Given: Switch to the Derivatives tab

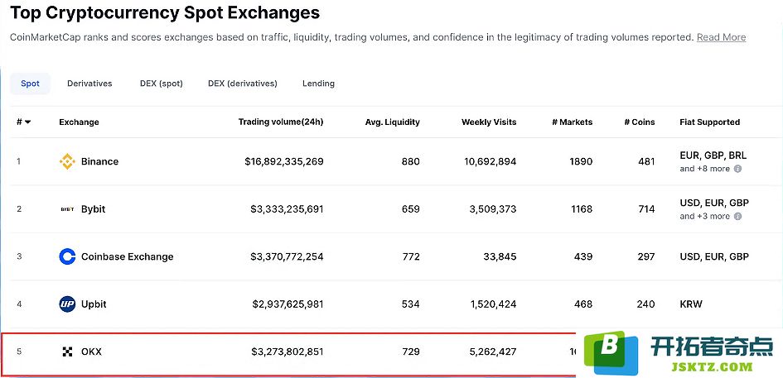Looking at the screenshot, I should point(89,84).
